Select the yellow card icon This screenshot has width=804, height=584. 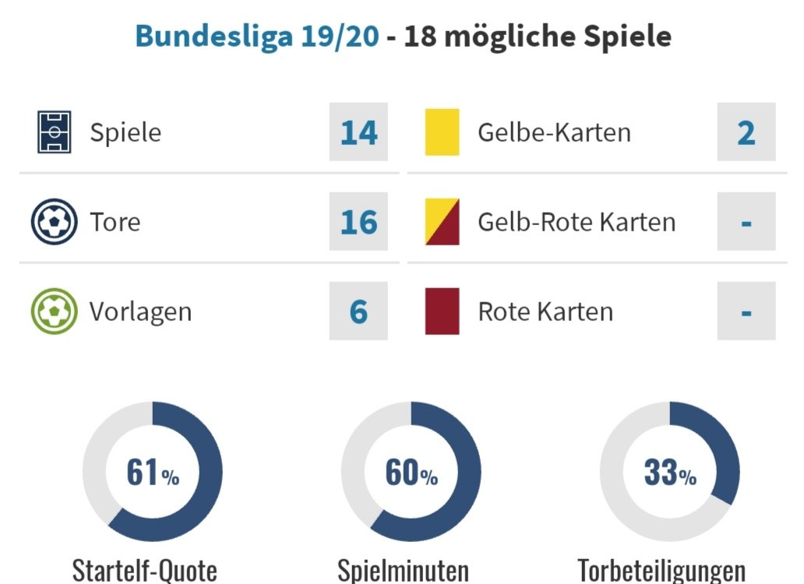coord(442,132)
